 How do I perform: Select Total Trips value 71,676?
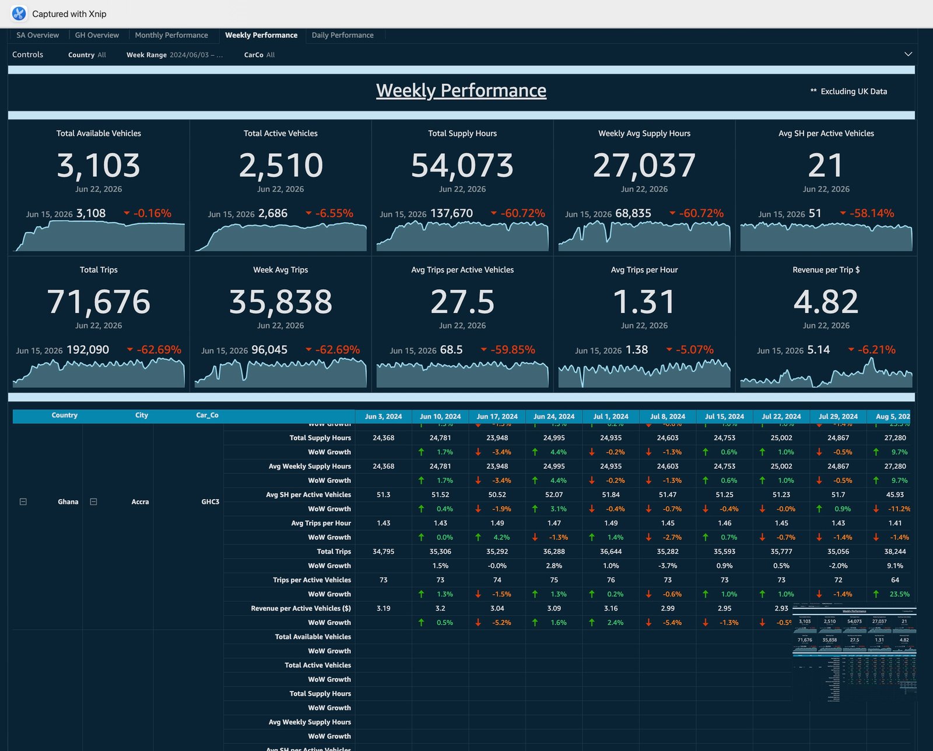click(99, 301)
